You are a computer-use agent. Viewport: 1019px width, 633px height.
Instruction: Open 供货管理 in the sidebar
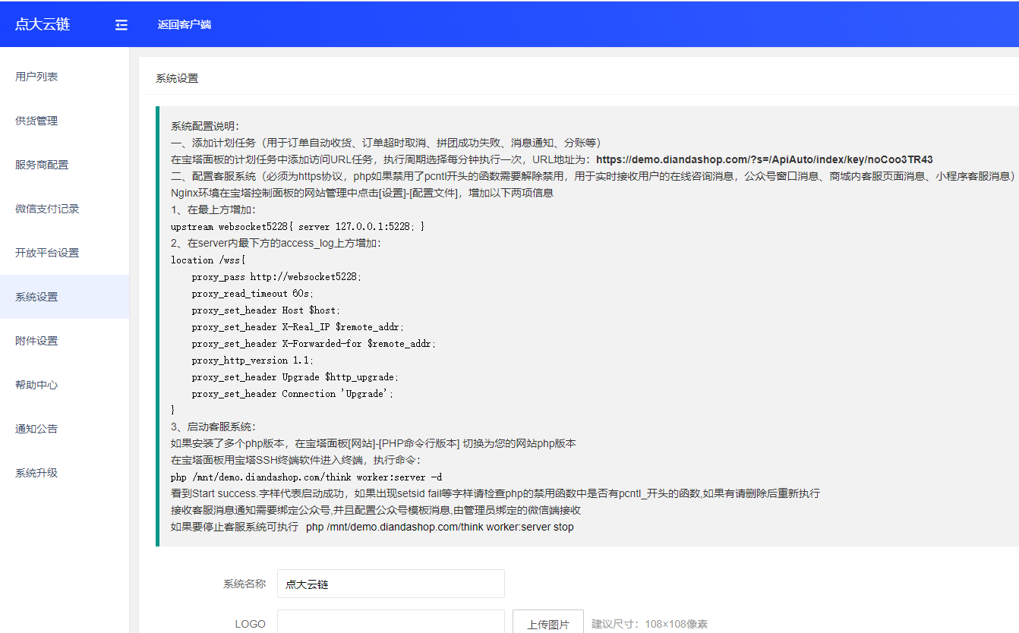[65, 121]
